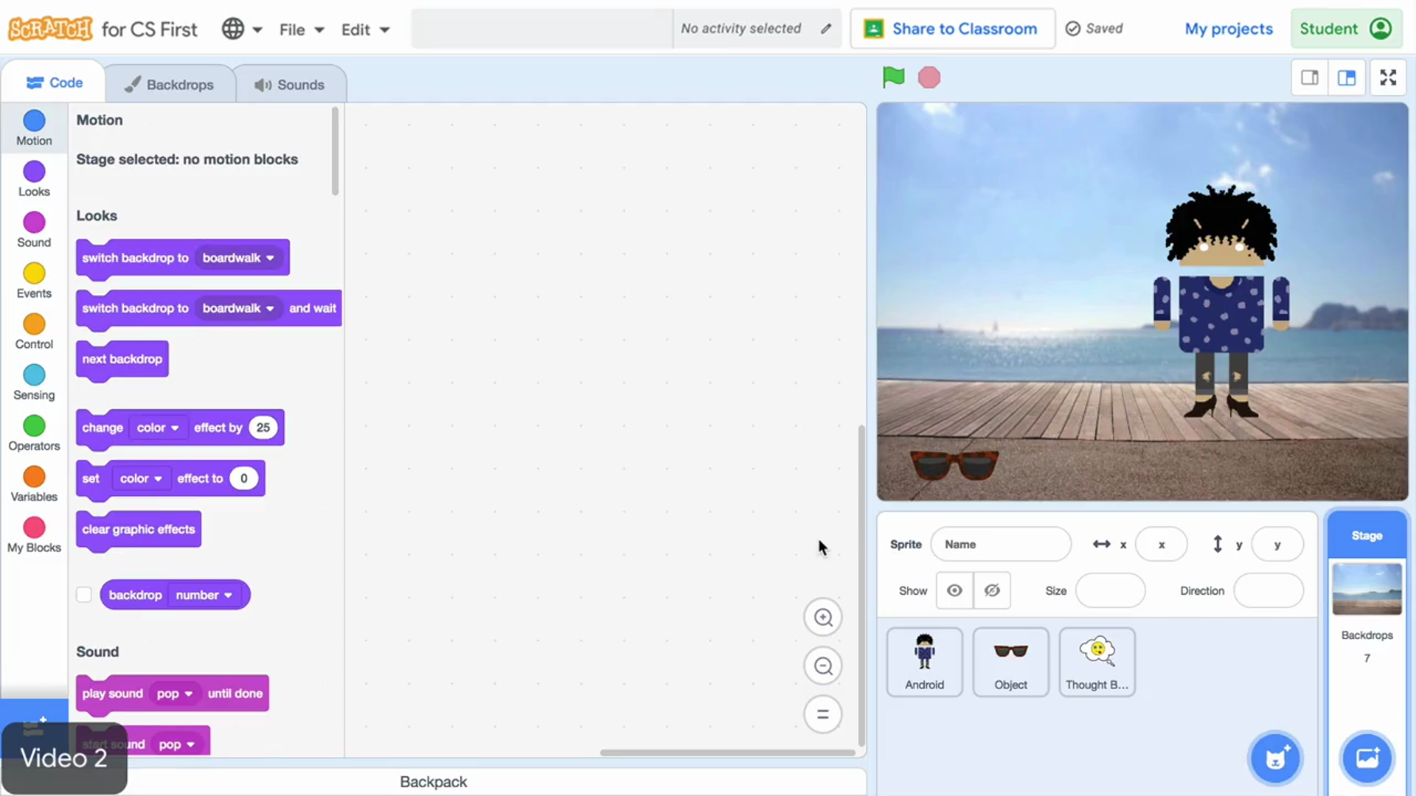Zoom in on the workspace

point(823,618)
